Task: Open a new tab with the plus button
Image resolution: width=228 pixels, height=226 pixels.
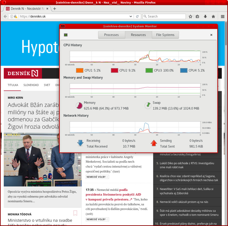Action: pos(54,9)
